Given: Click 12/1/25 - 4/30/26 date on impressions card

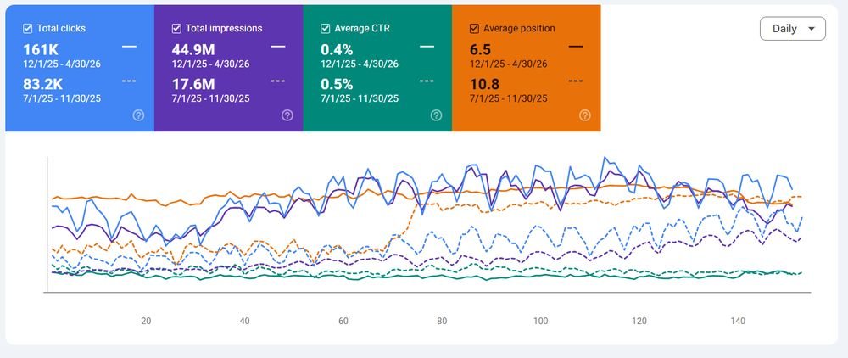Looking at the screenshot, I should pyautogui.click(x=211, y=64).
